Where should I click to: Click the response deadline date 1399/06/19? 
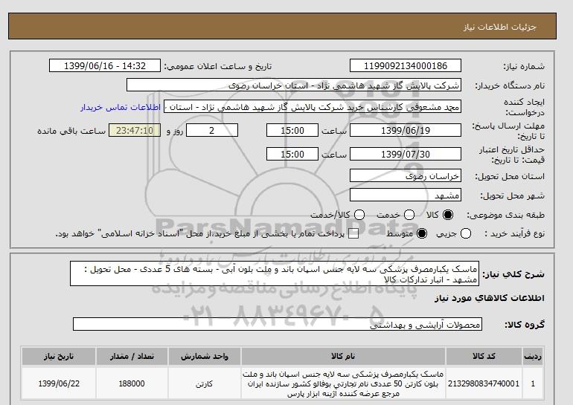tap(406, 130)
